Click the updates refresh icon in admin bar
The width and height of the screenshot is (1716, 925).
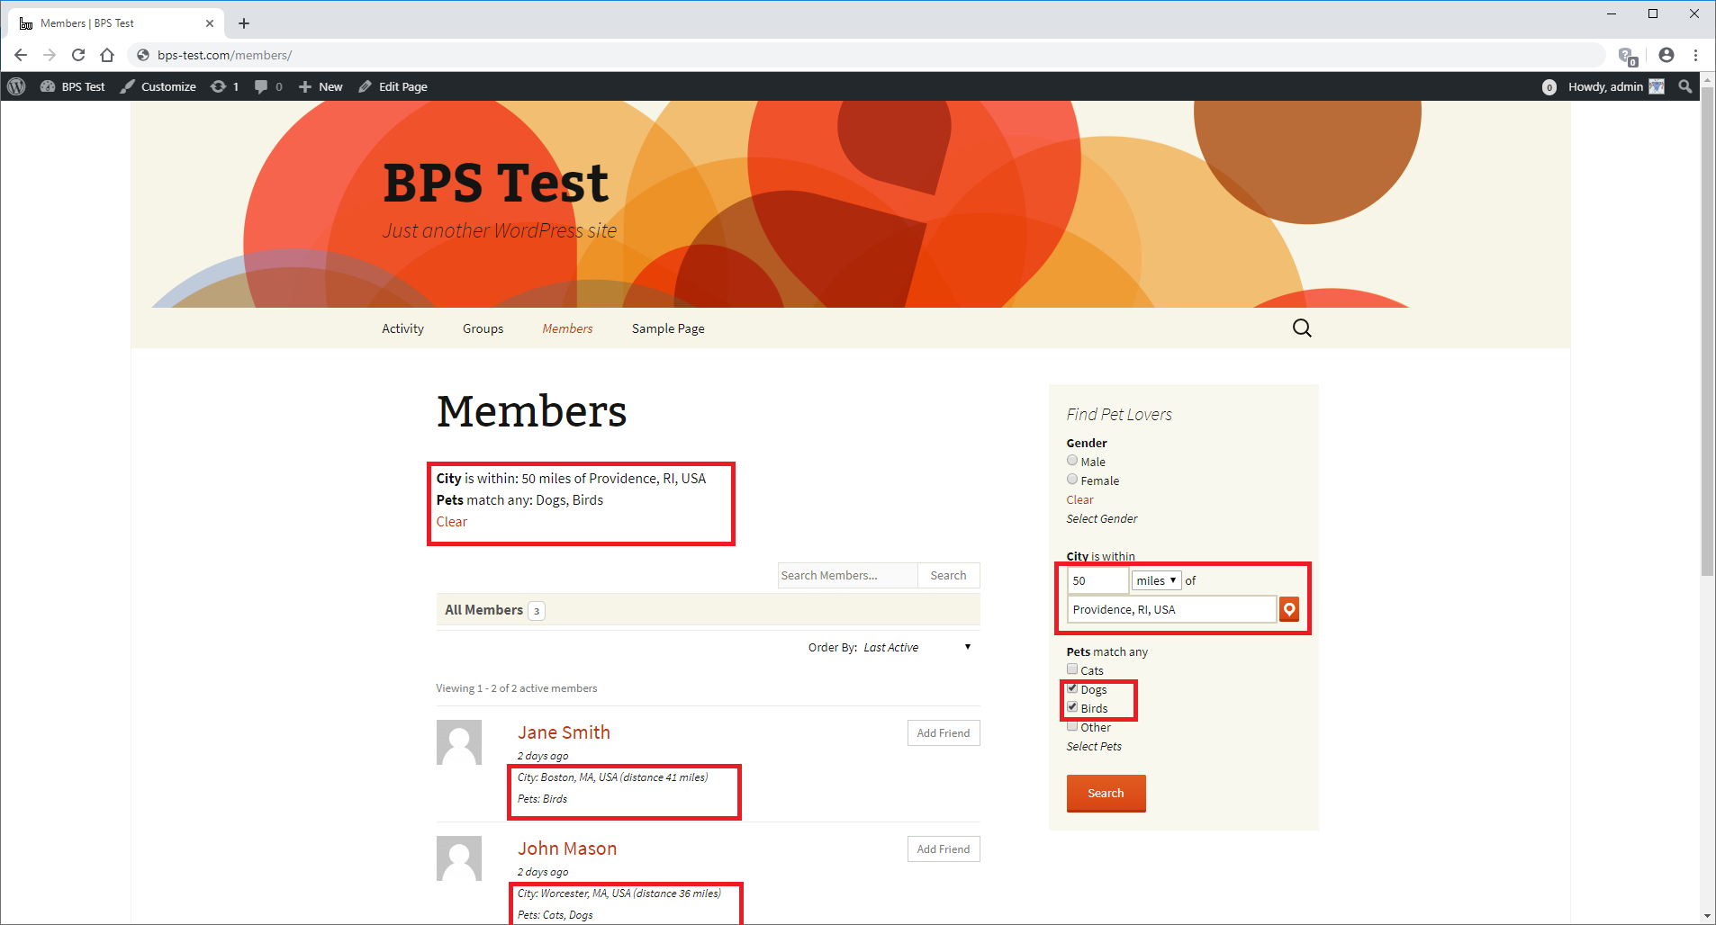(x=219, y=86)
